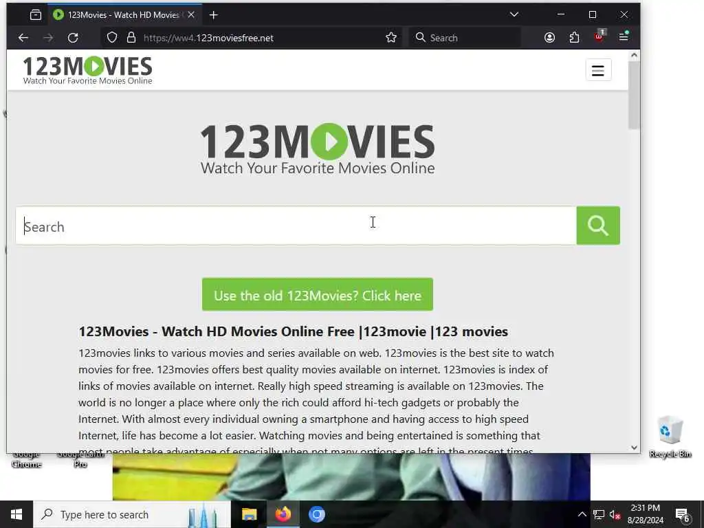Click Use the old 123Movies button
The height and width of the screenshot is (528, 704).
318,294
